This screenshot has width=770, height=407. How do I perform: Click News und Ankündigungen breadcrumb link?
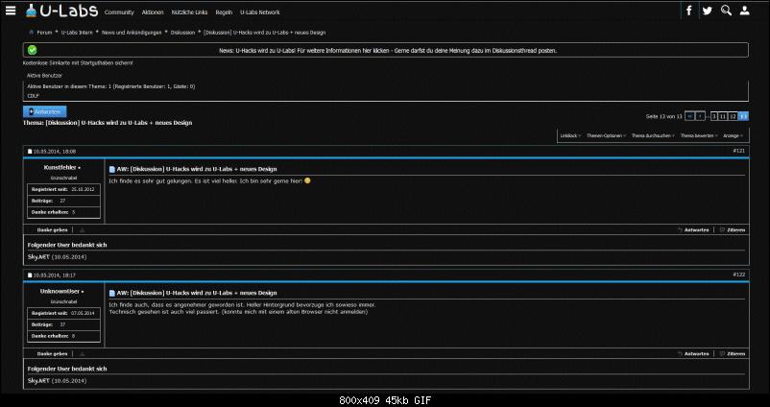(x=132, y=33)
